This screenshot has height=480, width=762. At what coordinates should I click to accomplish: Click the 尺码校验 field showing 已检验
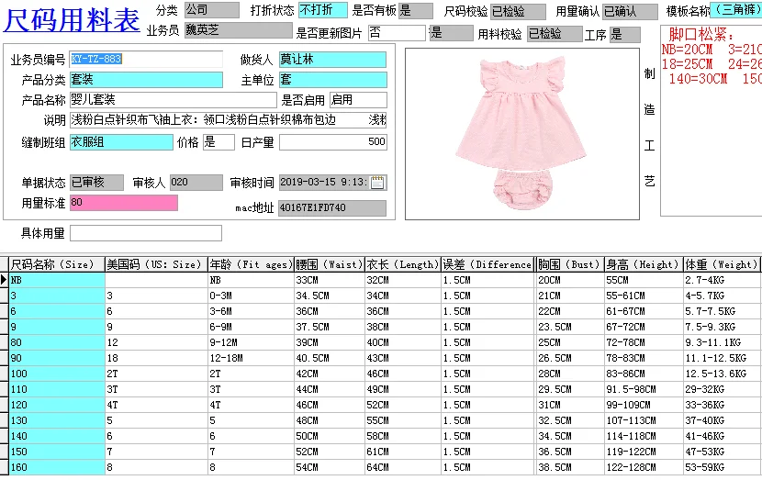pos(518,11)
